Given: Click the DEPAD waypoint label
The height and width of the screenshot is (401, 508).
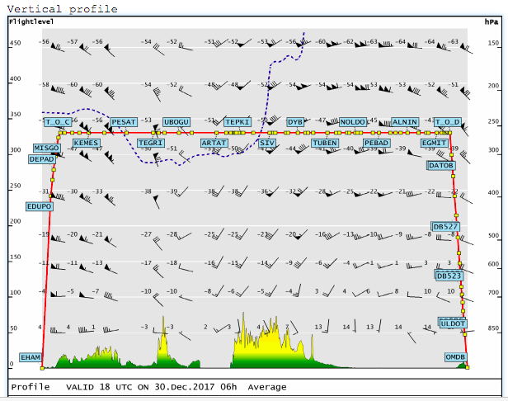Looking at the screenshot, I should 42,159.
